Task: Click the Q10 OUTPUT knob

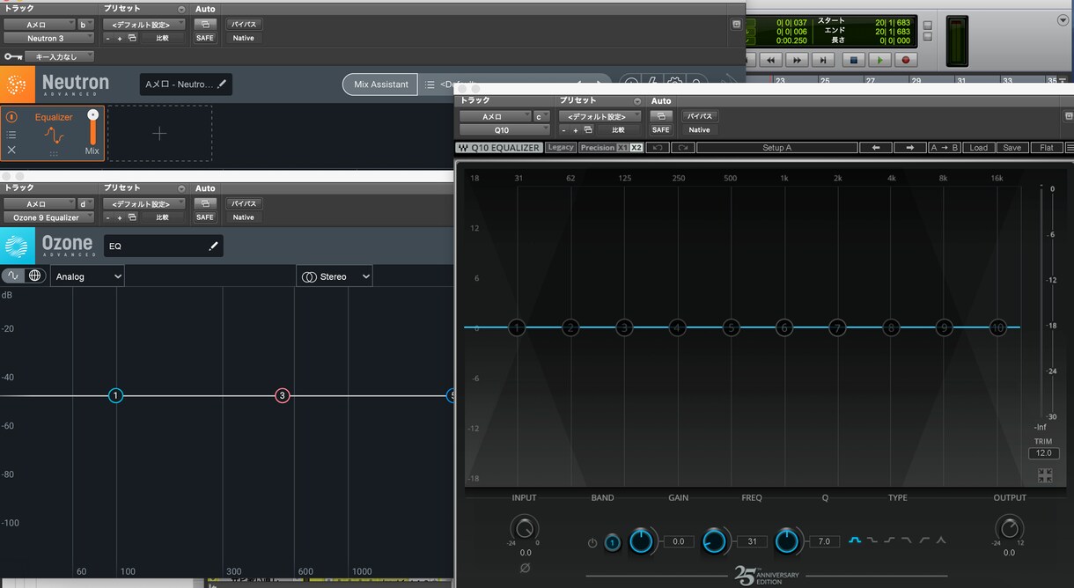Action: coord(1009,529)
